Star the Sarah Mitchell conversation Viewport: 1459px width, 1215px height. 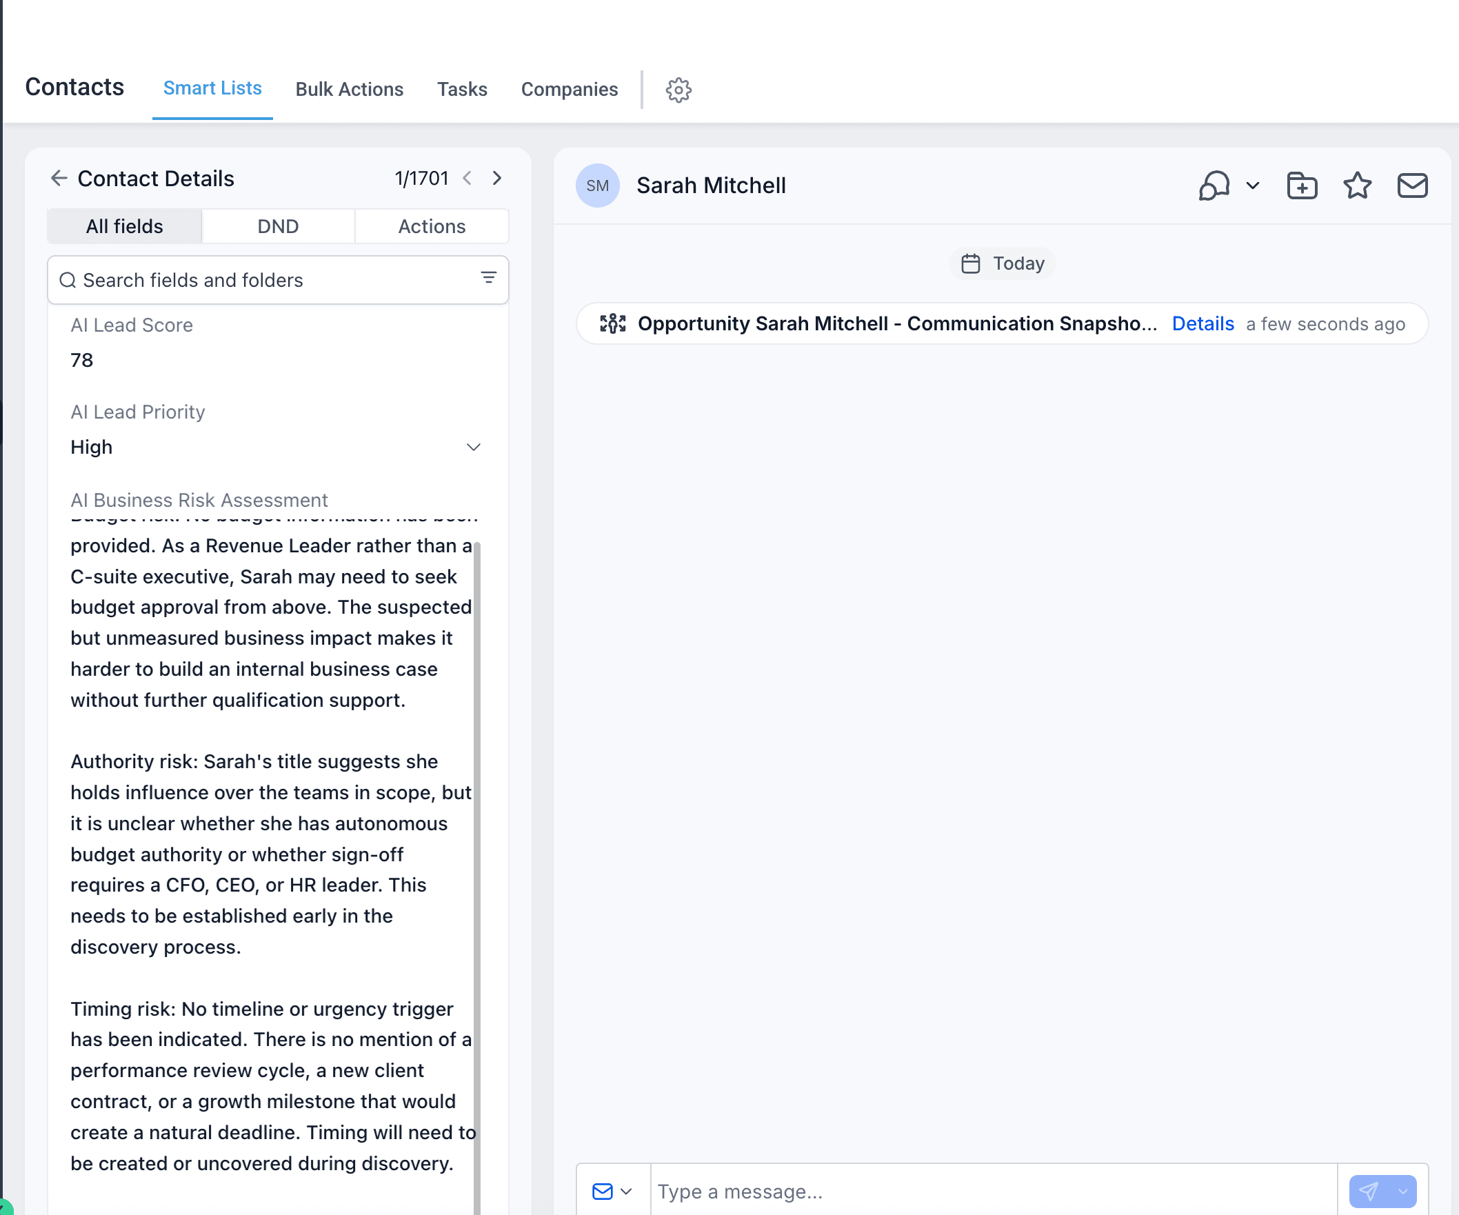pos(1357,185)
